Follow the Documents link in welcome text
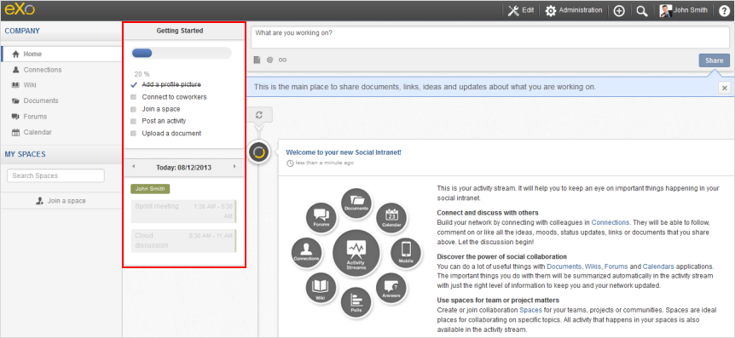This screenshot has width=735, height=338. 564,266
